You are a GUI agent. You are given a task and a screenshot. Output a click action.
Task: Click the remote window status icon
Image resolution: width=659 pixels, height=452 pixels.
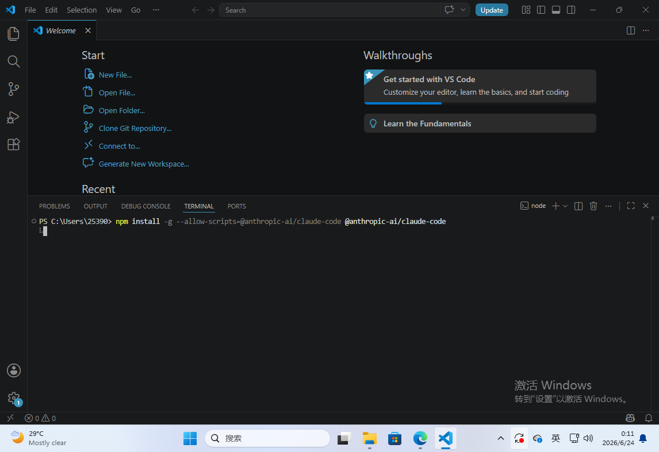pos(10,418)
